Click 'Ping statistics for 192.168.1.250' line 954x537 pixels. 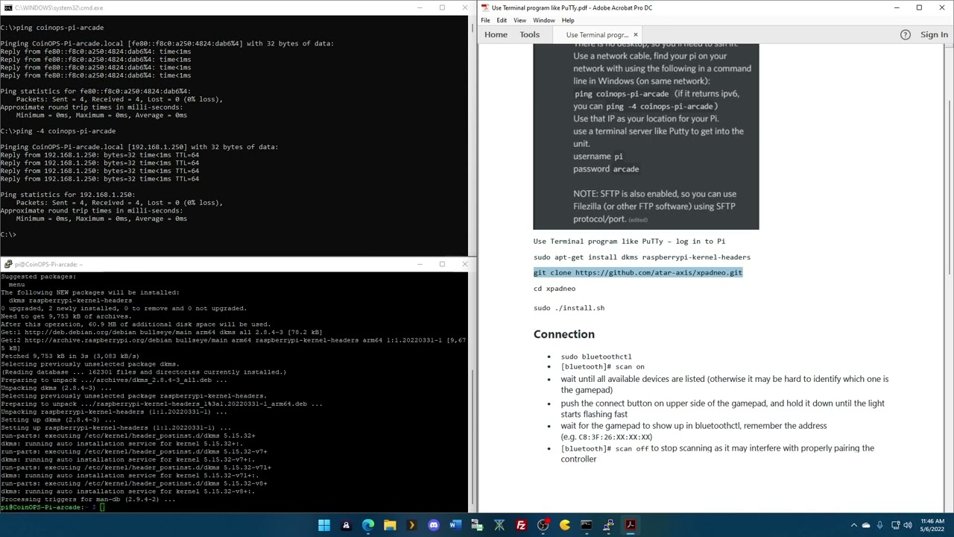pos(68,194)
